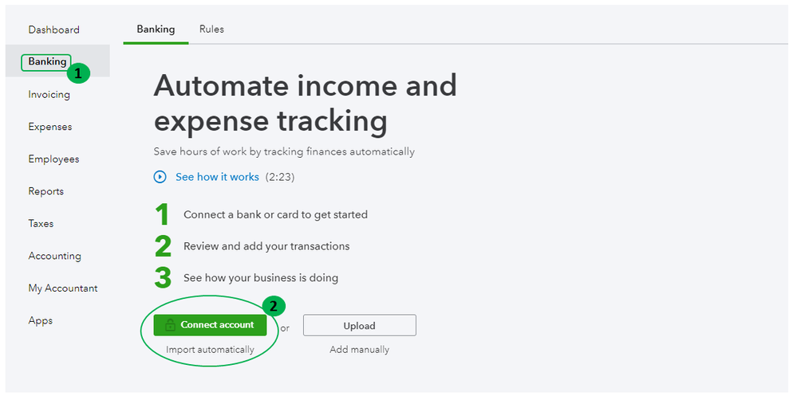The image size is (797, 400).
Task: Click the large green number 1 step
Action: (x=163, y=214)
